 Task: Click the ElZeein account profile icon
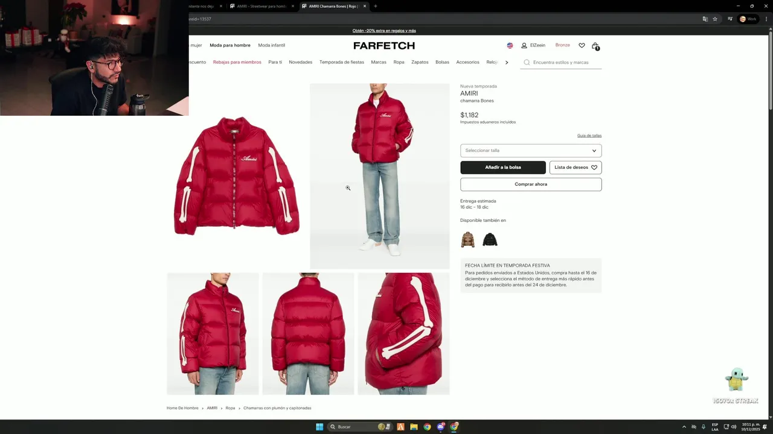(x=524, y=45)
